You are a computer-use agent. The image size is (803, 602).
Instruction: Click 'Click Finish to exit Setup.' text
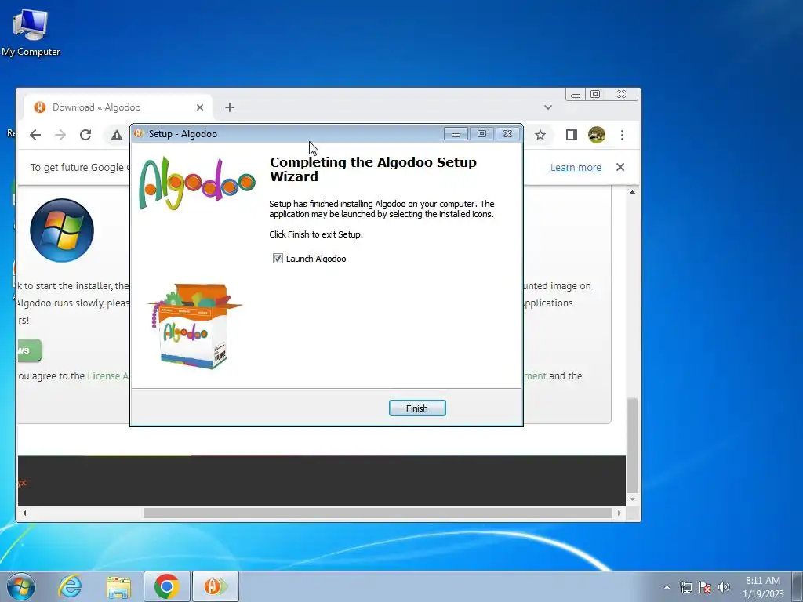(x=316, y=234)
